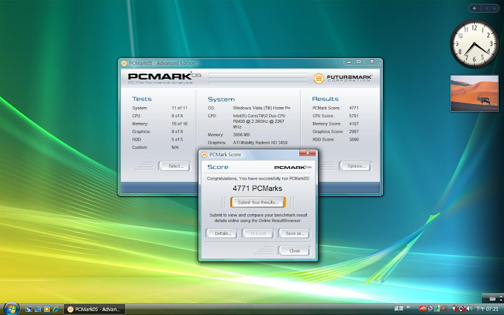The image size is (504, 315).
Task: Click the Congratulations message text
Action: pos(258,178)
